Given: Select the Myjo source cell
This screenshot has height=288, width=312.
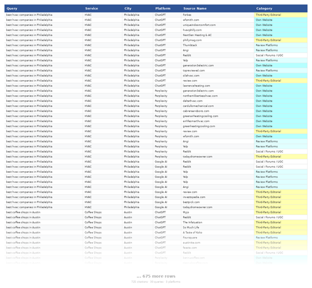Looking at the screenshot, I should (x=217, y=212).
